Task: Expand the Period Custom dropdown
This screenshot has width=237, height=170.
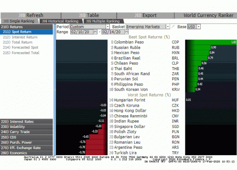Action: (x=108, y=27)
